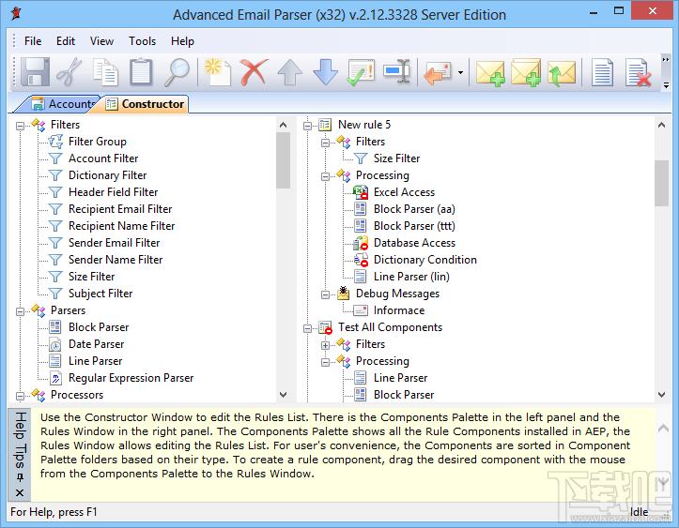Select Block Parser (ttt) in rule tree

coord(414,226)
